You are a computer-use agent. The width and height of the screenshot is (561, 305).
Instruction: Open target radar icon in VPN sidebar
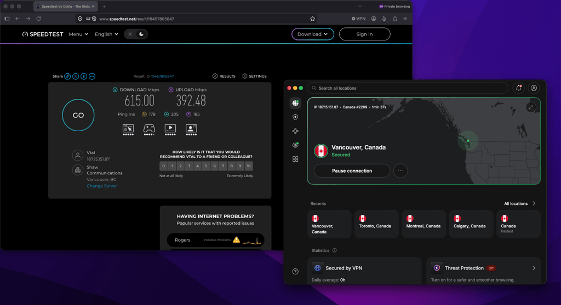(x=295, y=145)
